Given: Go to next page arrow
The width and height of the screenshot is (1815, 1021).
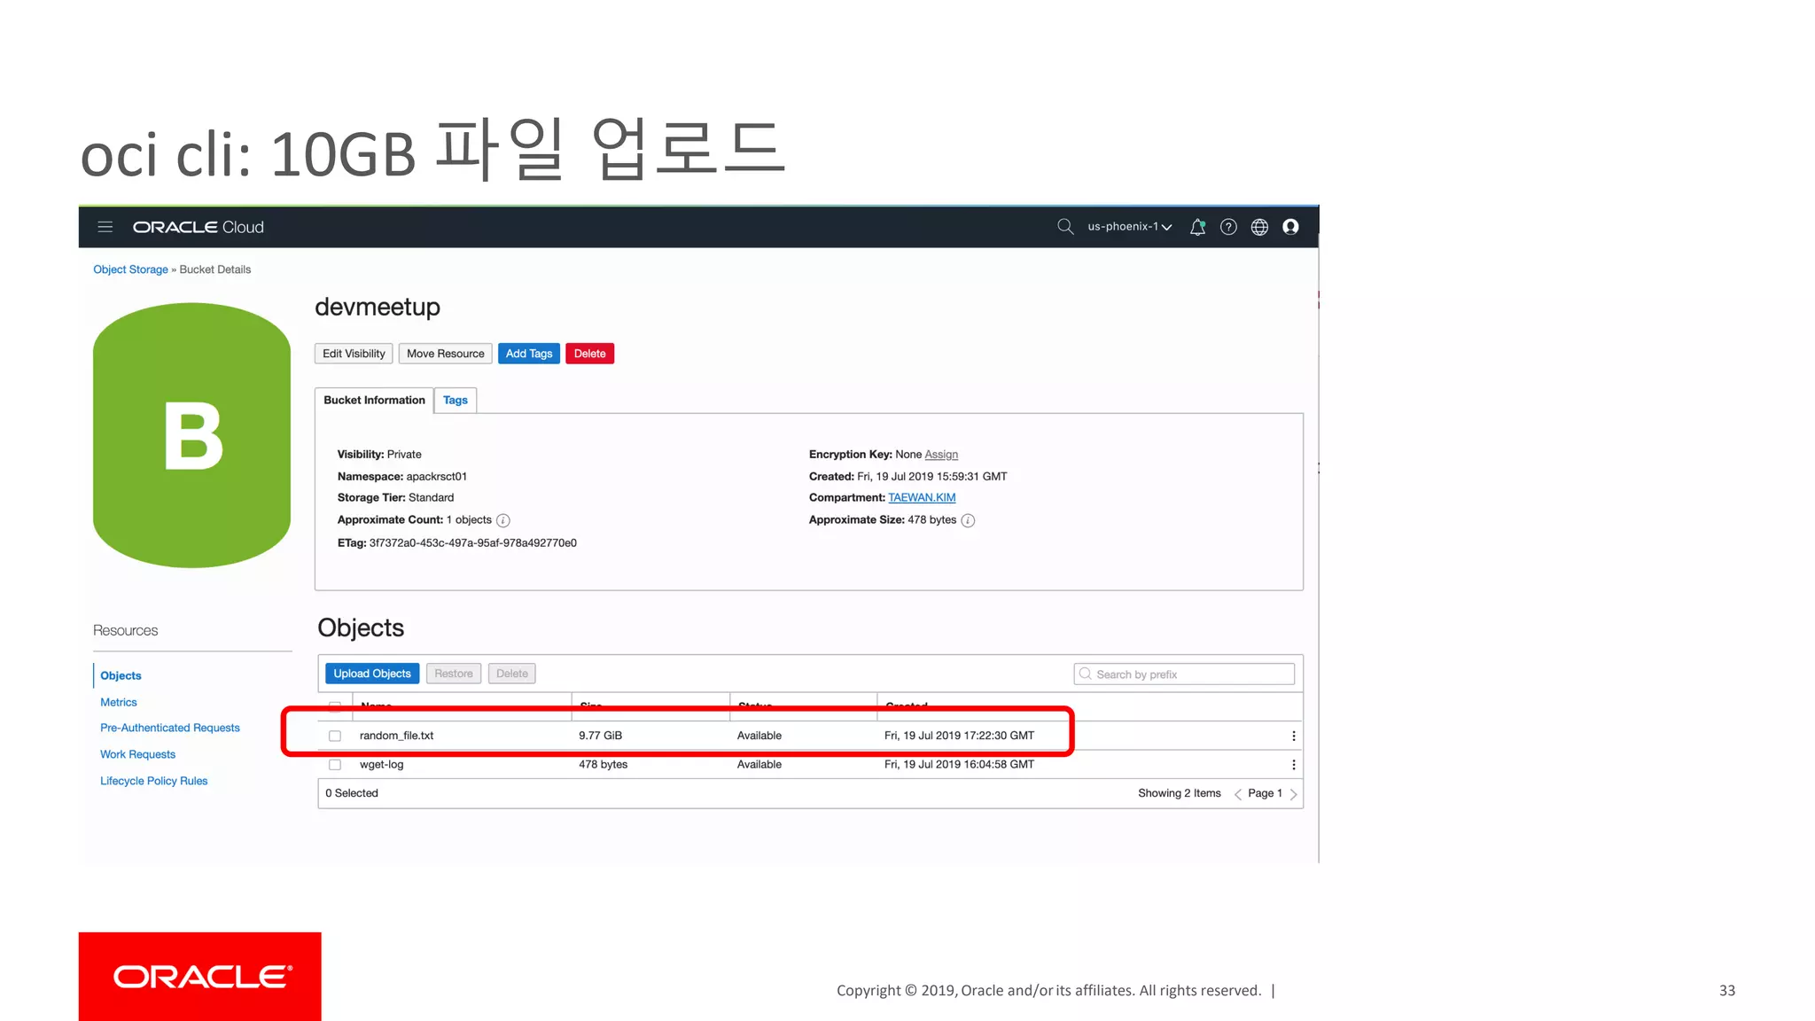Looking at the screenshot, I should 1294,794.
